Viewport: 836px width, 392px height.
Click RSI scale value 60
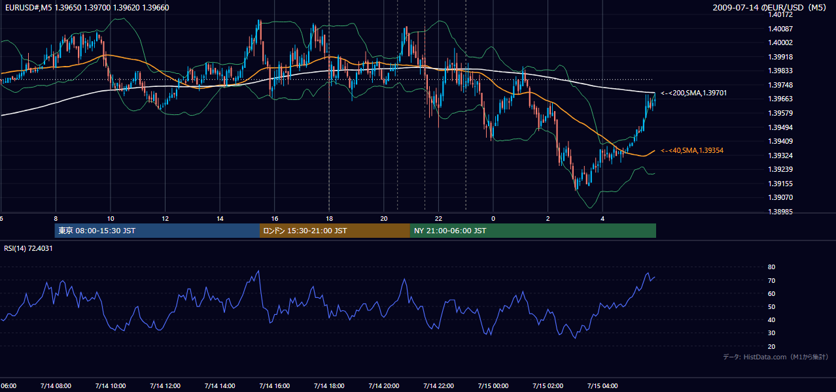(771, 293)
